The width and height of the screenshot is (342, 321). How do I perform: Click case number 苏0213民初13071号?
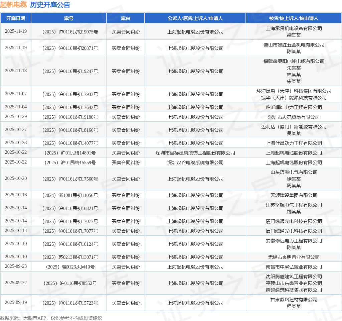[x=70, y=257]
